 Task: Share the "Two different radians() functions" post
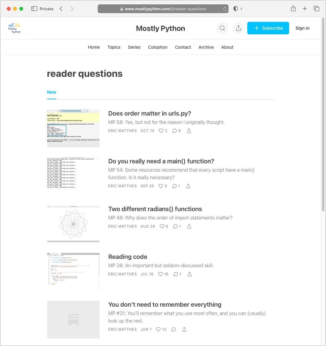pos(189,226)
